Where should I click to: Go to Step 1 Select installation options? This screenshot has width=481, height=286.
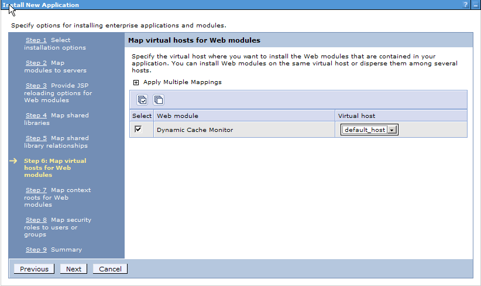coord(36,40)
